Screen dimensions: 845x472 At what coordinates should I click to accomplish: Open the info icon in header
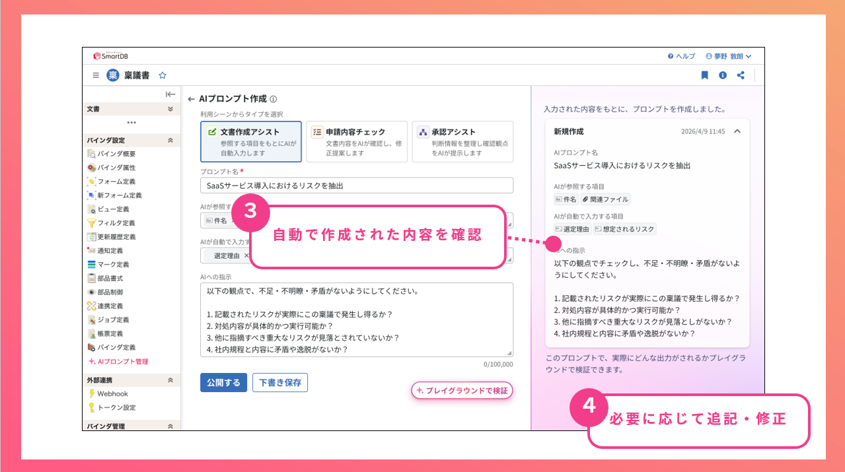pyautogui.click(x=723, y=75)
